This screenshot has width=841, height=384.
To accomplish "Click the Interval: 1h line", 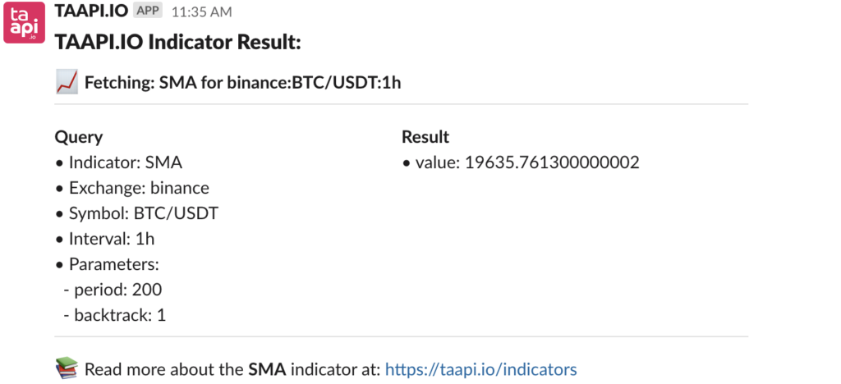I will [x=104, y=239].
